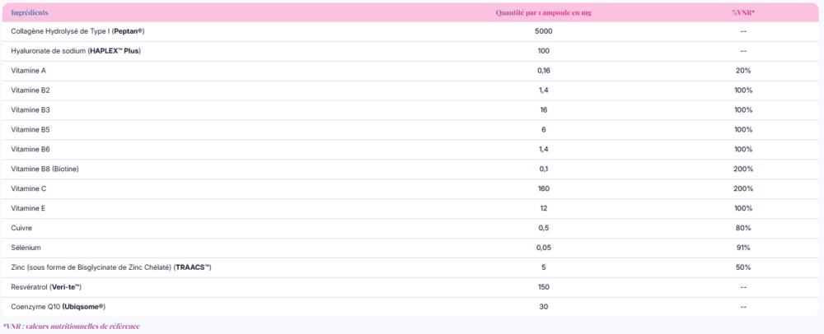The image size is (824, 334).
Task: Click the Zinc Bisglycinate TRAACS row label
Action: 111,267
